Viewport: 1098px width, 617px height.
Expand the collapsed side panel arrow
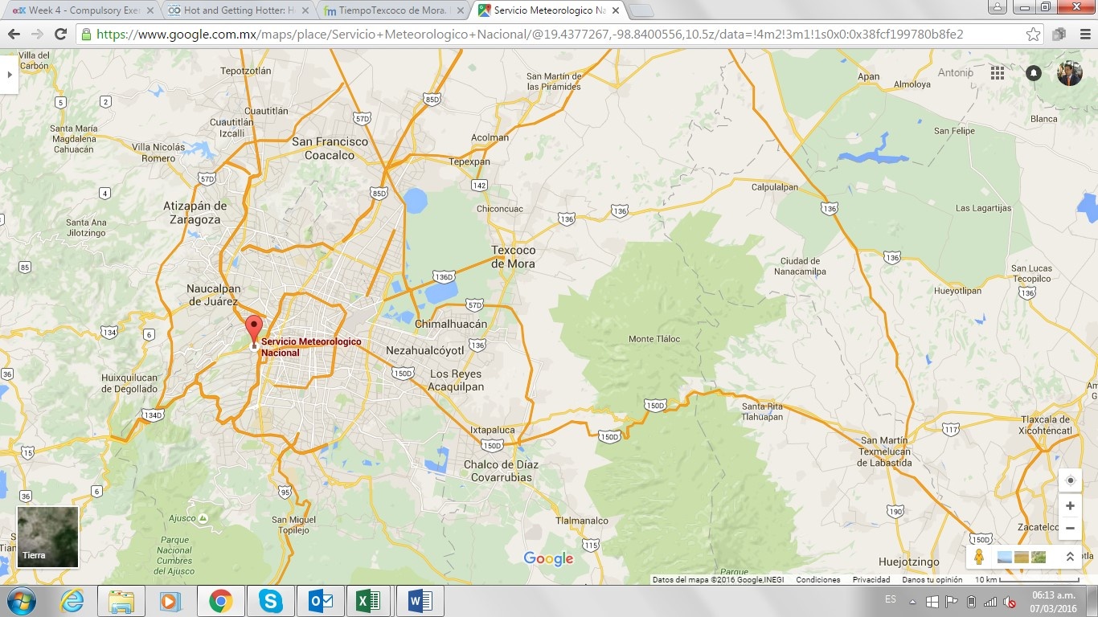point(9,74)
